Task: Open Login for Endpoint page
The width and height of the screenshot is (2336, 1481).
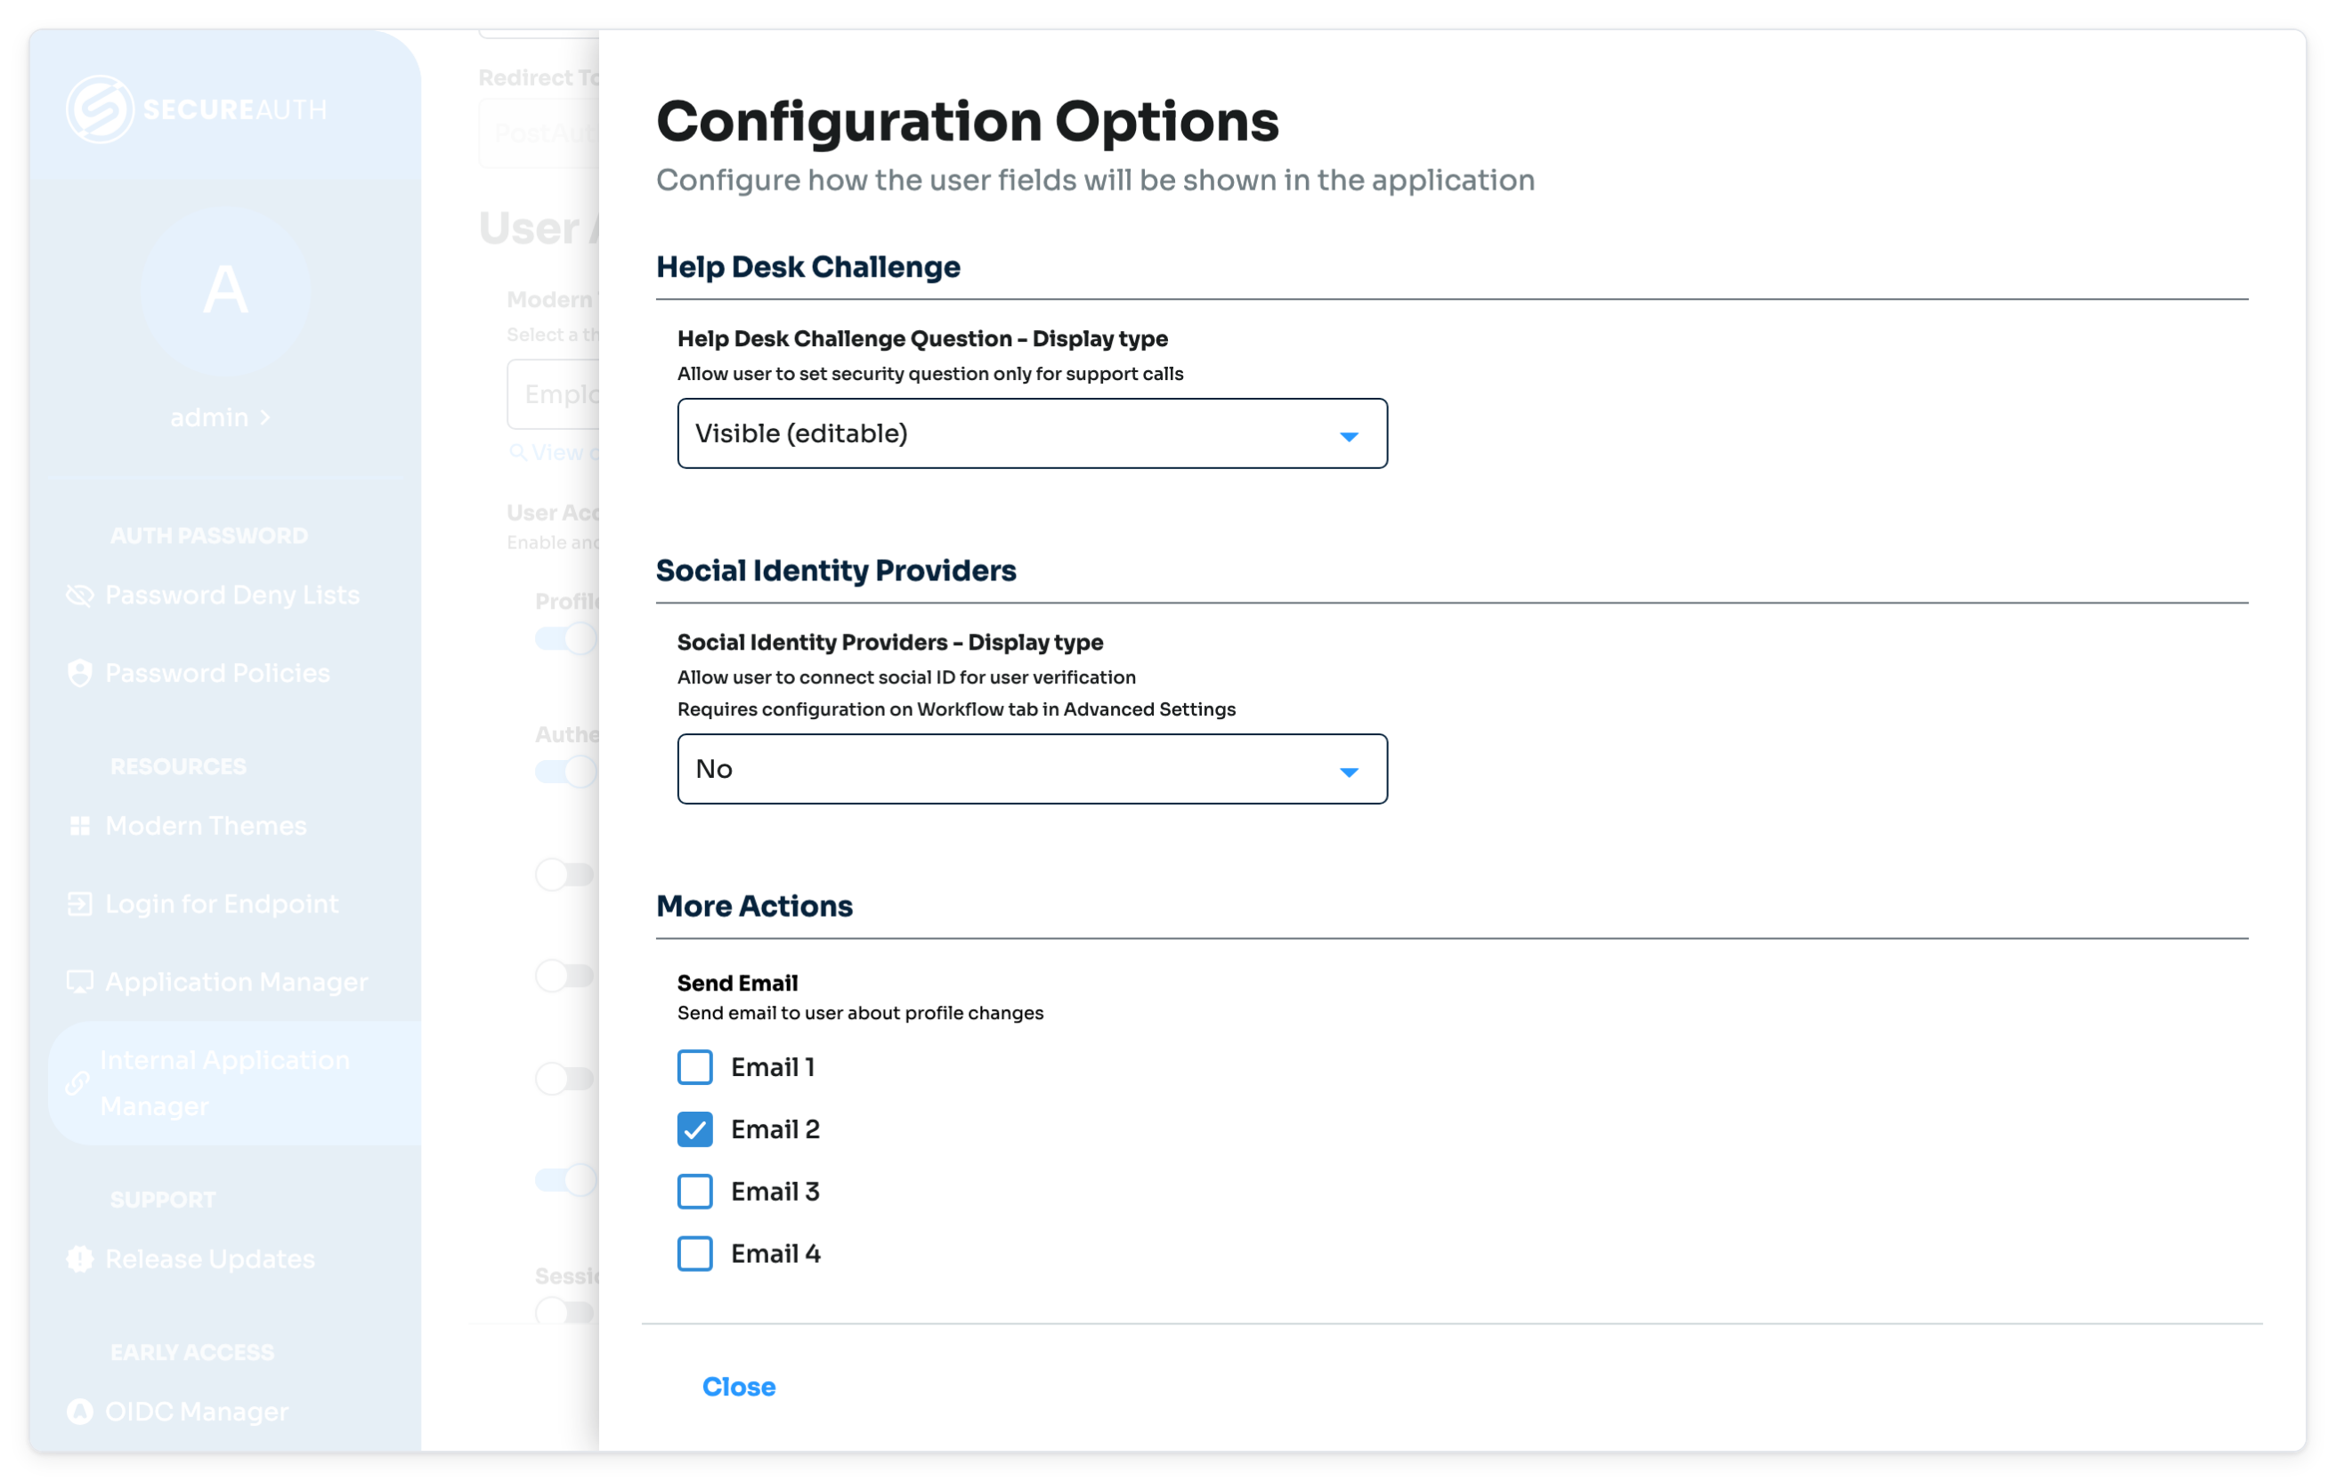Action: coord(203,904)
